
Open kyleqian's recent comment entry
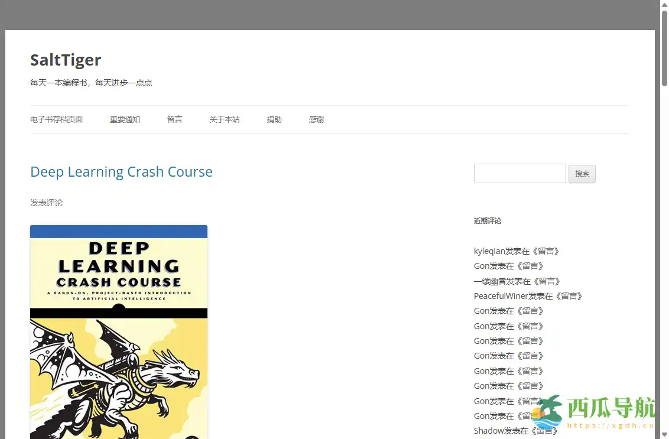click(x=489, y=251)
